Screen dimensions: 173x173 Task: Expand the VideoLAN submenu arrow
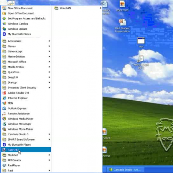pos(101,8)
